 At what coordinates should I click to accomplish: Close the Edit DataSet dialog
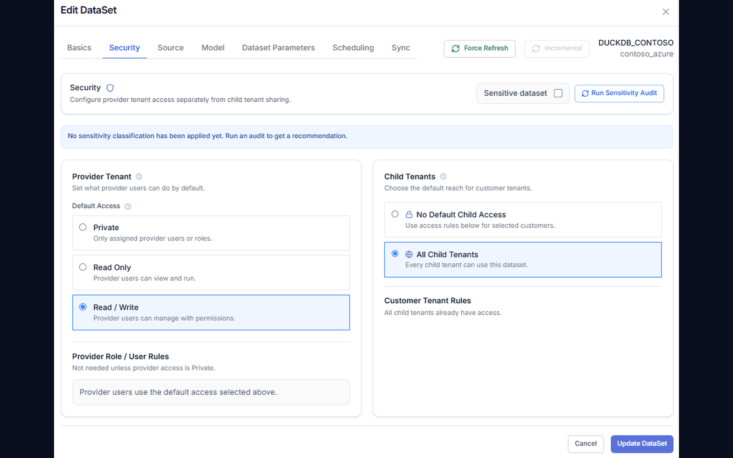click(666, 11)
